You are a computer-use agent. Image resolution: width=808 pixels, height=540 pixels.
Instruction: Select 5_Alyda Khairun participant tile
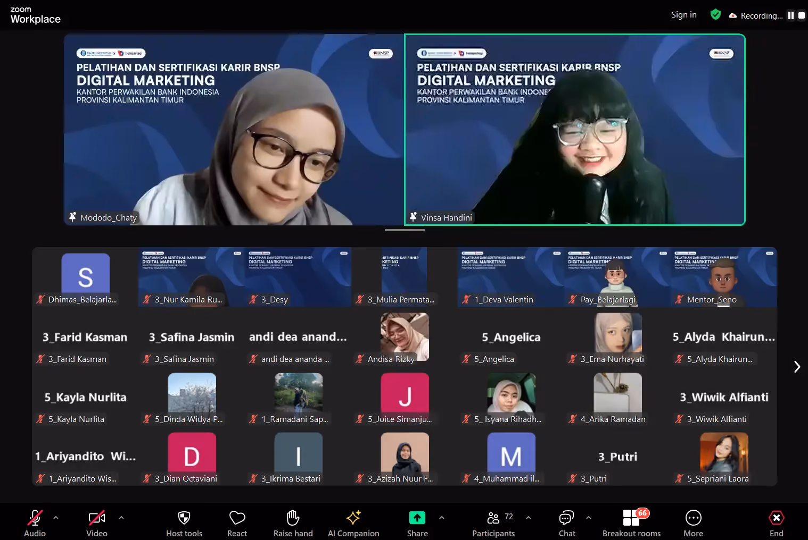[x=724, y=337]
